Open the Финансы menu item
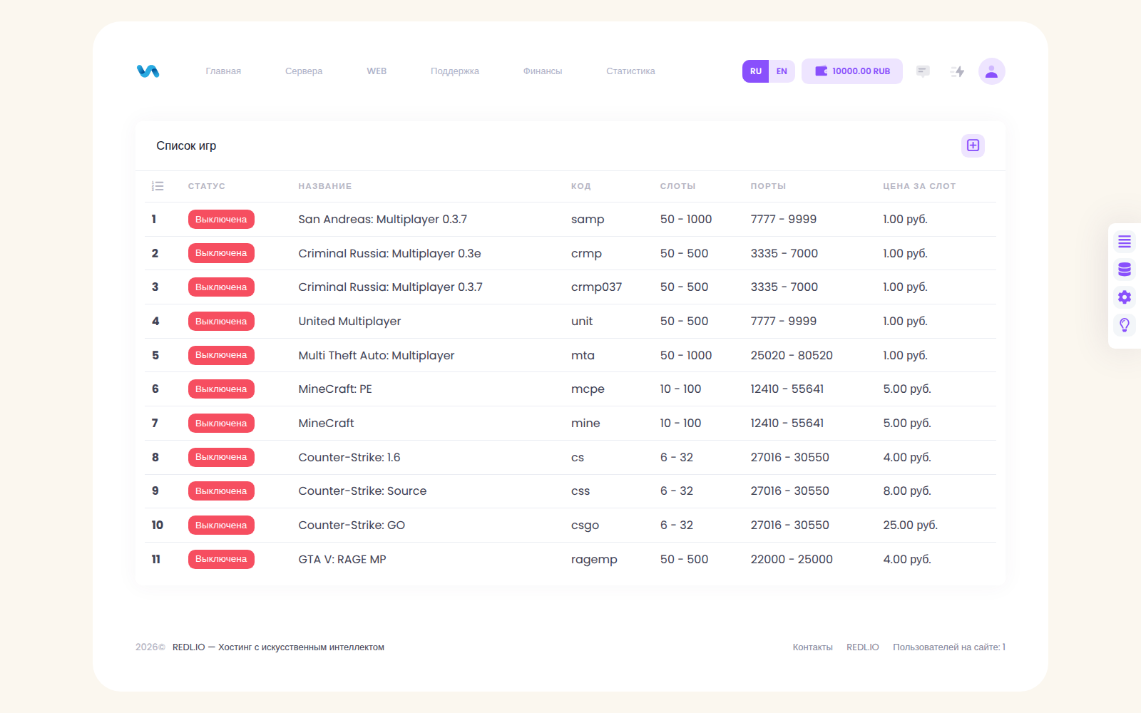This screenshot has height=713, width=1141. pyautogui.click(x=543, y=71)
